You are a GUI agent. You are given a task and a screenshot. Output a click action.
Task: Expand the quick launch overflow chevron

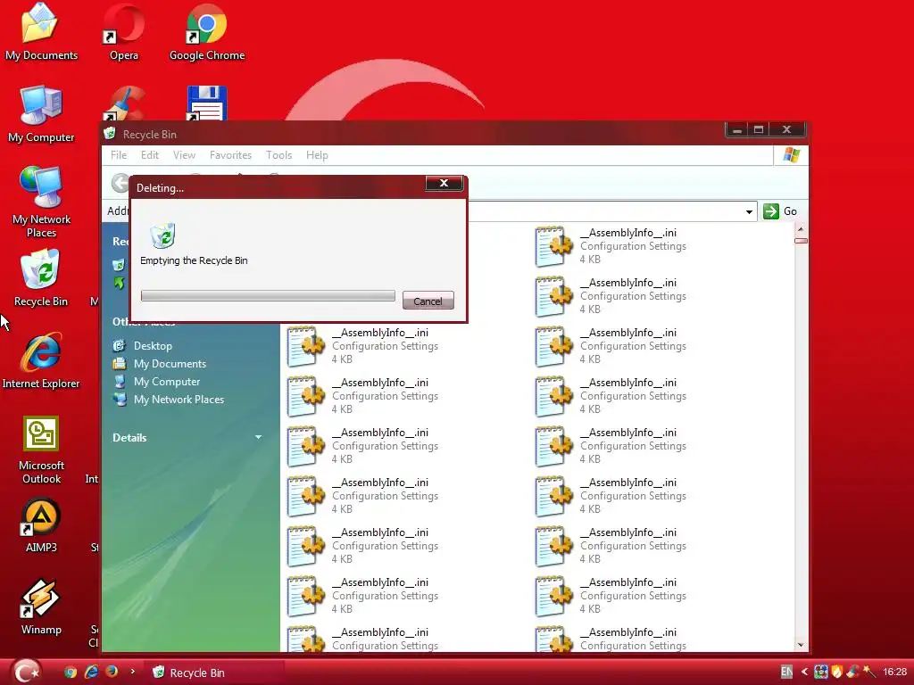(x=132, y=671)
